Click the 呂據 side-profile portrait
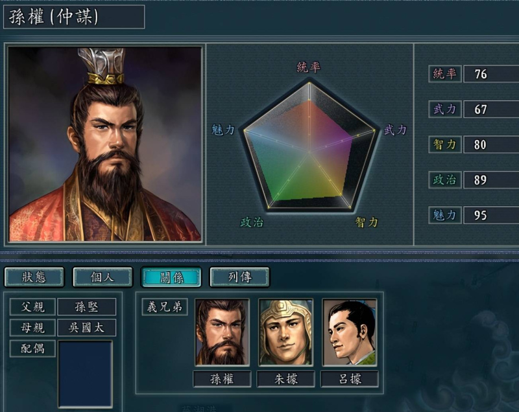Image resolution: width=519 pixels, height=412 pixels. point(350,332)
